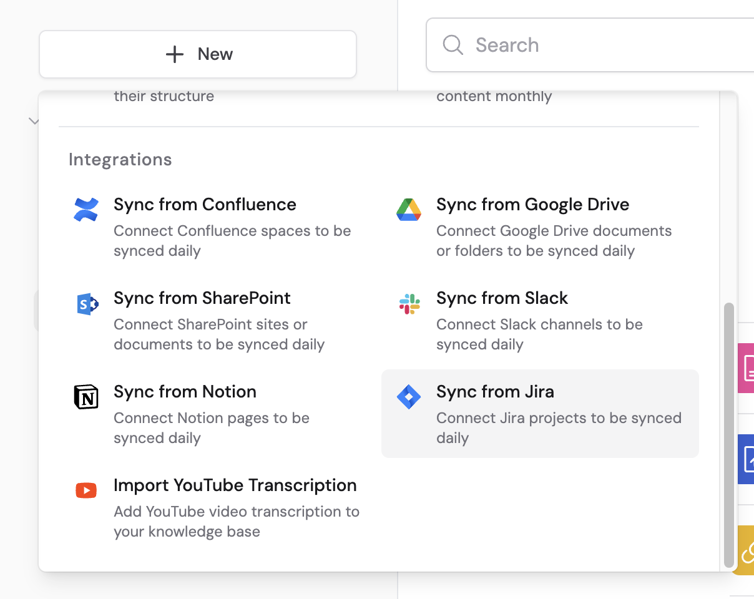
Task: Select the YouTube play icon
Action: pyautogui.click(x=86, y=490)
